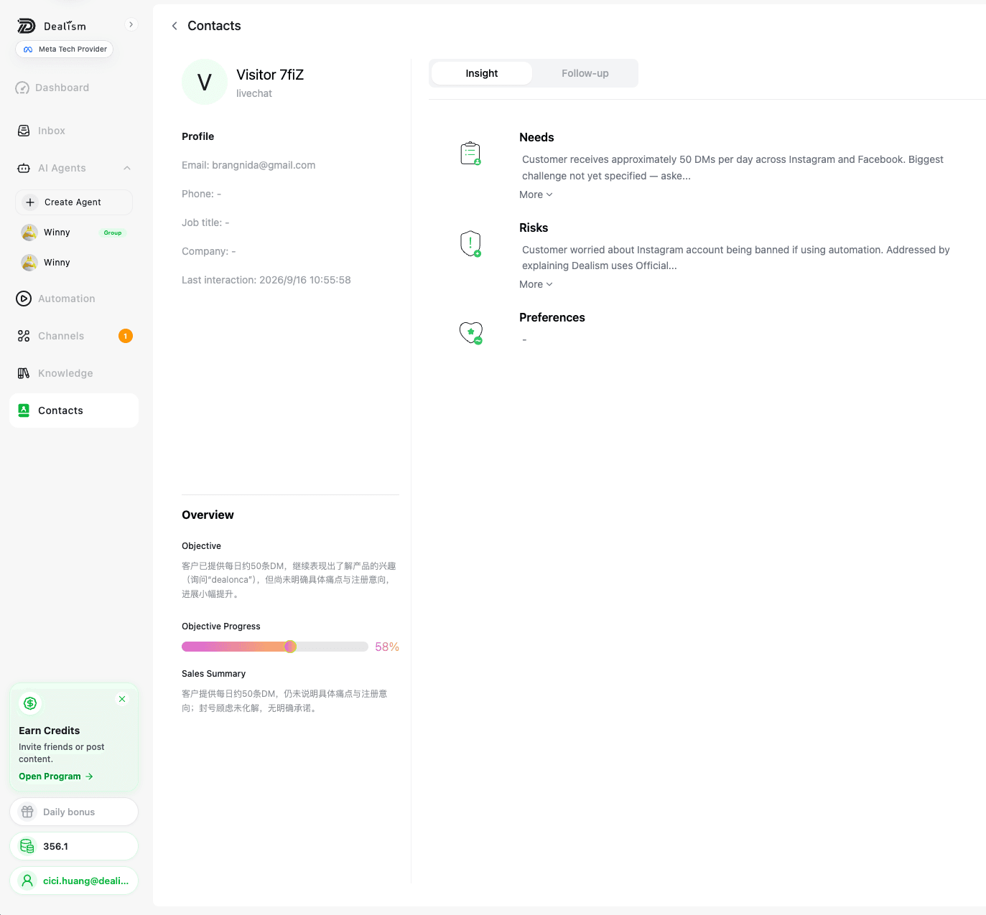Click the user profile icon at bottom
The image size is (986, 915).
coord(27,881)
